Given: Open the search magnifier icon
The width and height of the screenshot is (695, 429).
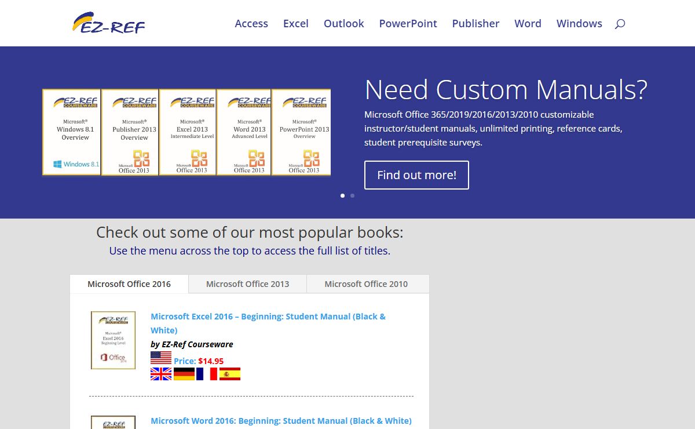Looking at the screenshot, I should [x=620, y=24].
